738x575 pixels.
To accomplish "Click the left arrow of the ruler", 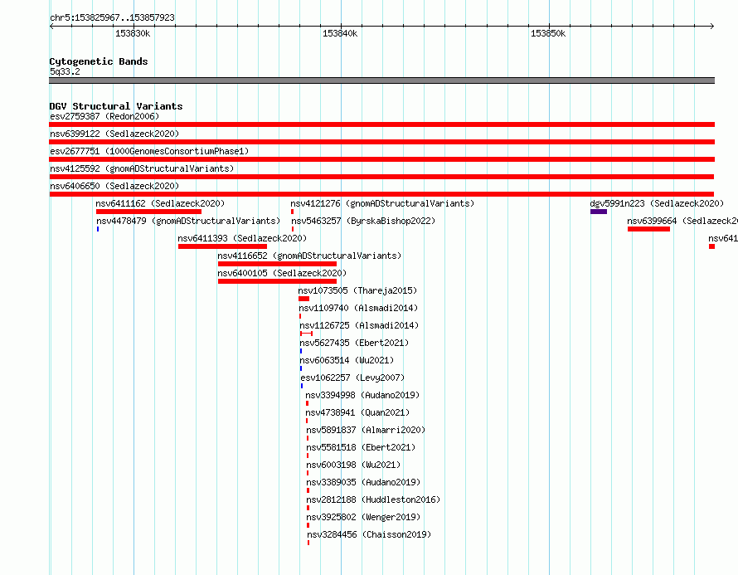I will coord(51,27).
